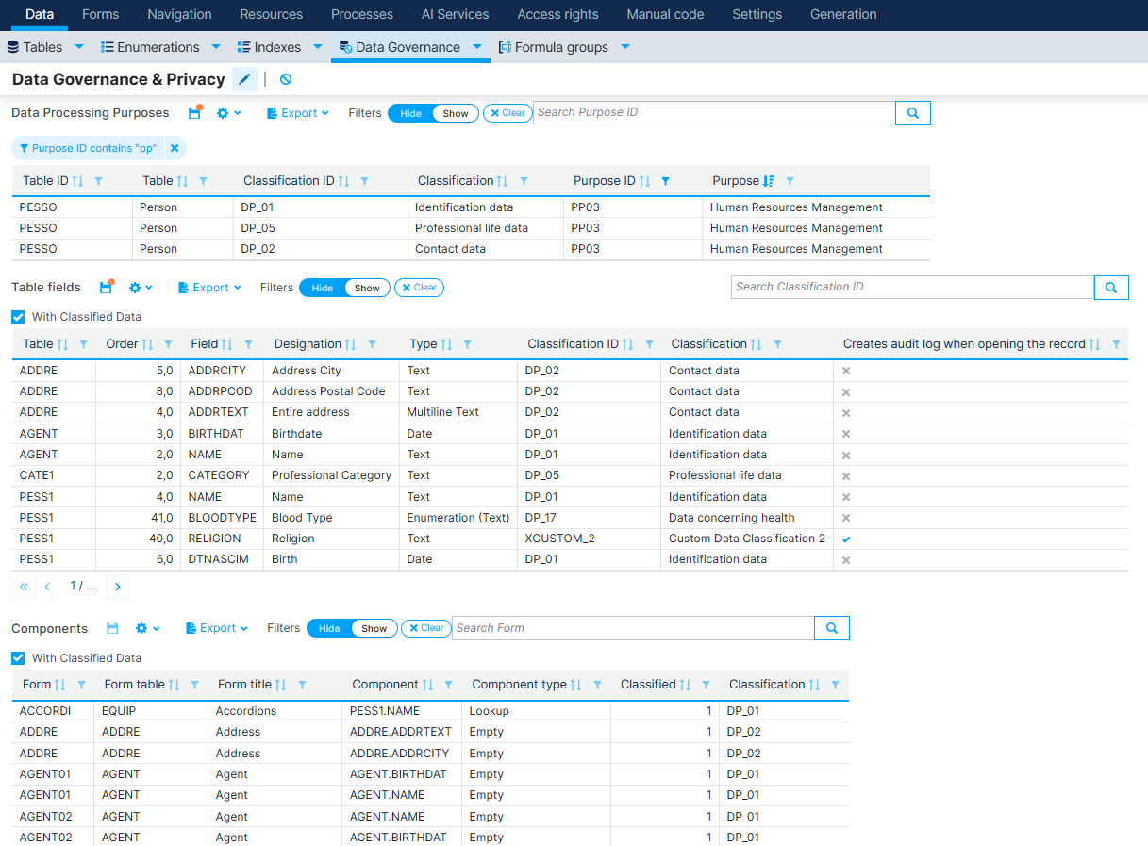
Task: Clear filters in Data Processing Purposes
Action: (508, 113)
